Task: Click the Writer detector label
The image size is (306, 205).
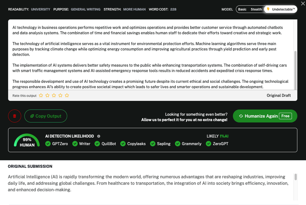Action: tap(85, 144)
